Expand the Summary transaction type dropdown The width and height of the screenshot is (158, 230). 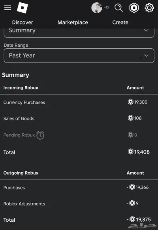coord(79,32)
